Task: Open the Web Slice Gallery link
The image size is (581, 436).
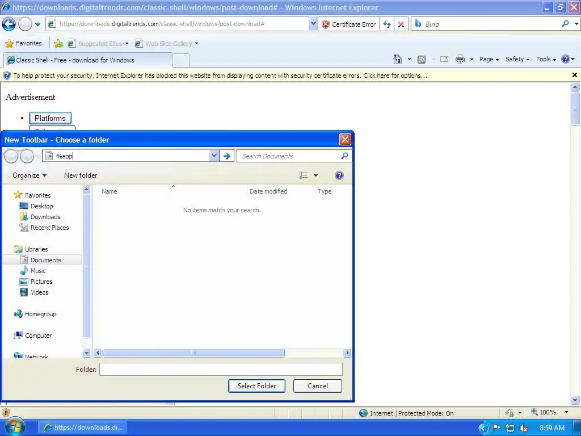Action: (x=166, y=43)
